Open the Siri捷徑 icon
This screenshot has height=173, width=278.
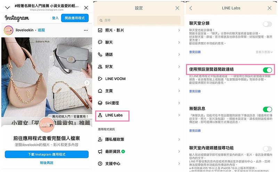click(100, 103)
